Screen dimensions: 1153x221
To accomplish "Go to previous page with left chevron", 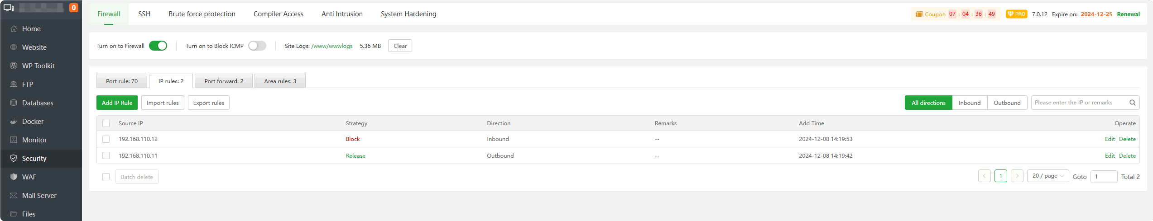I will tap(985, 176).
